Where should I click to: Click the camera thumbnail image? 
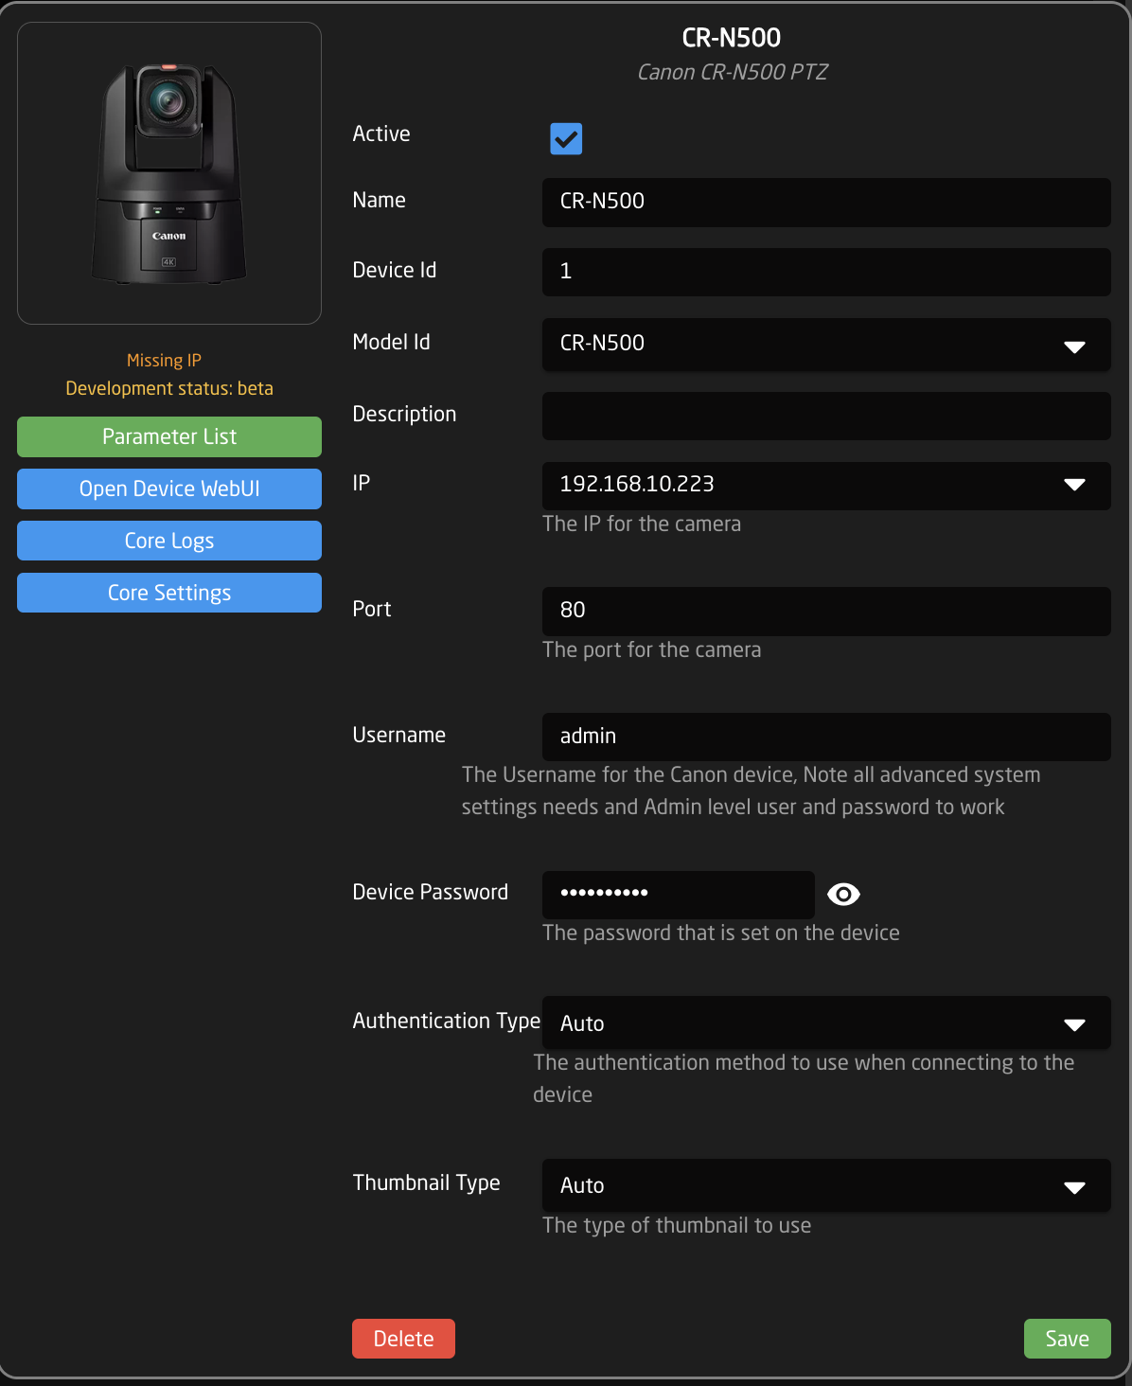tap(168, 171)
